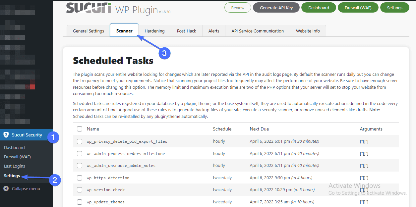Click 'April 6, 2022 9:30 pm' due date

point(270,178)
